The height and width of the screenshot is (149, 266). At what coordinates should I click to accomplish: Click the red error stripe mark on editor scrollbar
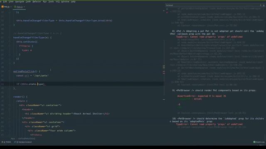point(164,73)
